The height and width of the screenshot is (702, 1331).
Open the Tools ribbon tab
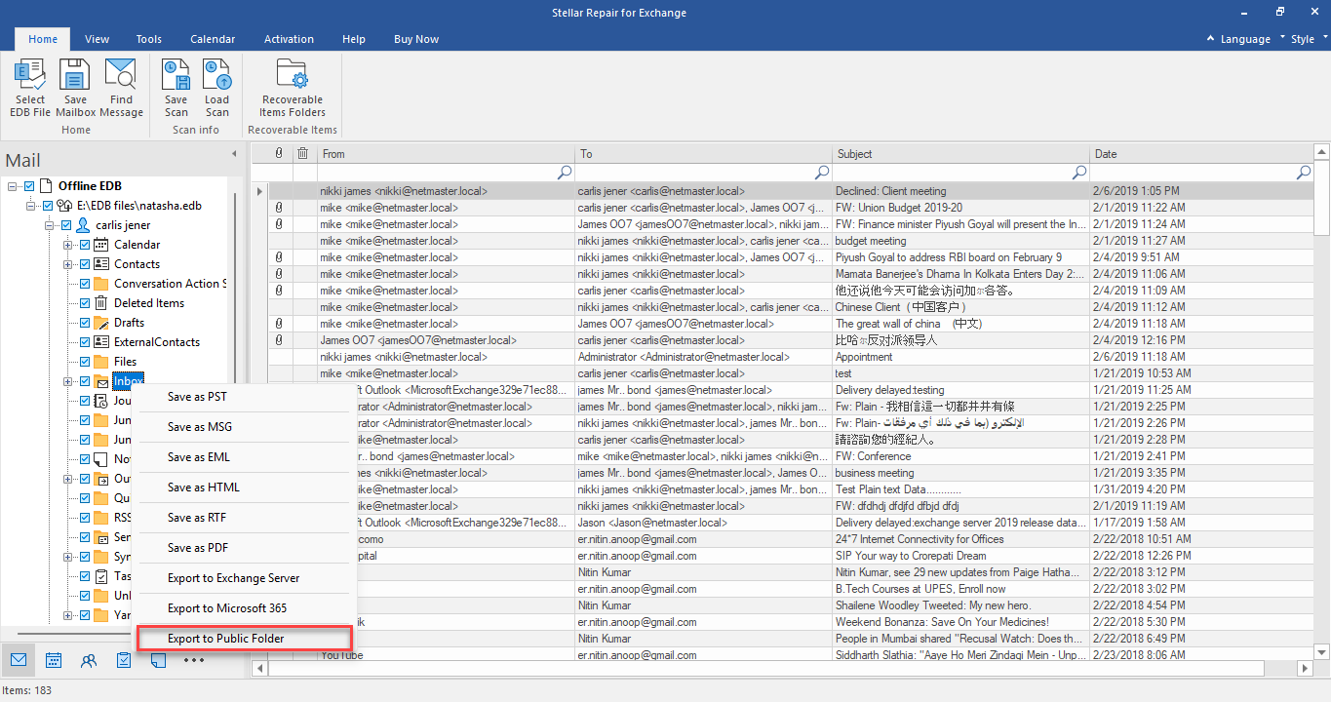[149, 39]
